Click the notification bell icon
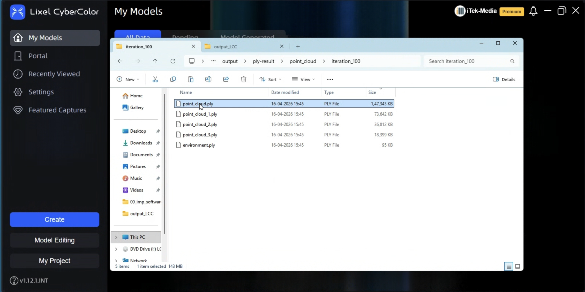Image resolution: width=585 pixels, height=292 pixels. [533, 11]
